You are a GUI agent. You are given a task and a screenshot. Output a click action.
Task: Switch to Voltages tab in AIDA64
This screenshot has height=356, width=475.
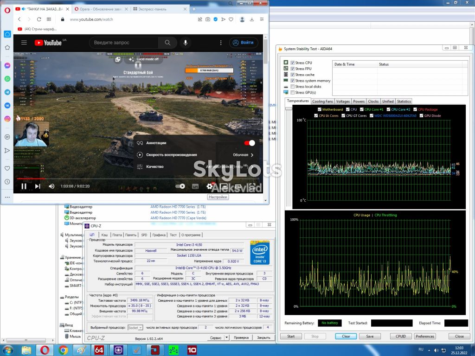click(343, 102)
